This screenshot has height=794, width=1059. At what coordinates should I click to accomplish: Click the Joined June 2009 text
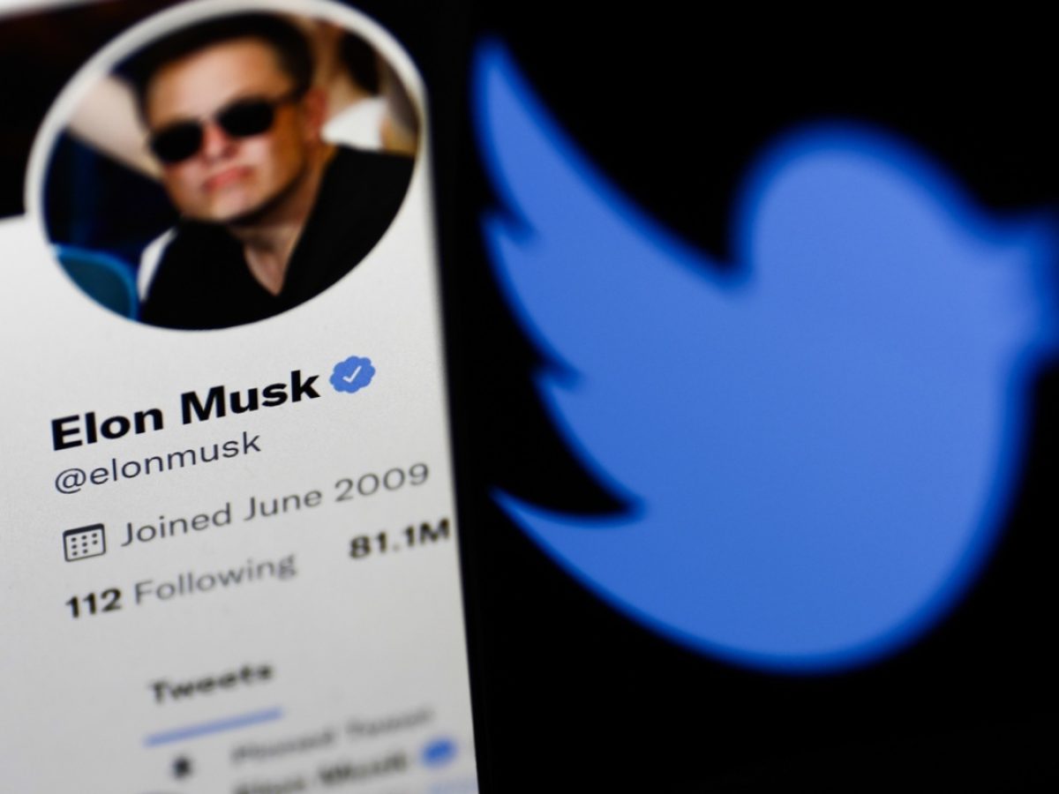(274, 502)
